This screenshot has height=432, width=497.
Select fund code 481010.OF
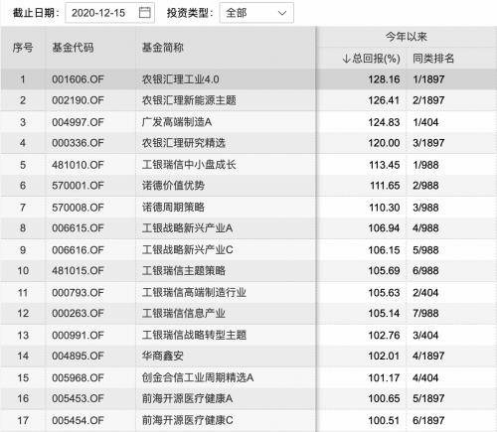pyautogui.click(x=78, y=165)
